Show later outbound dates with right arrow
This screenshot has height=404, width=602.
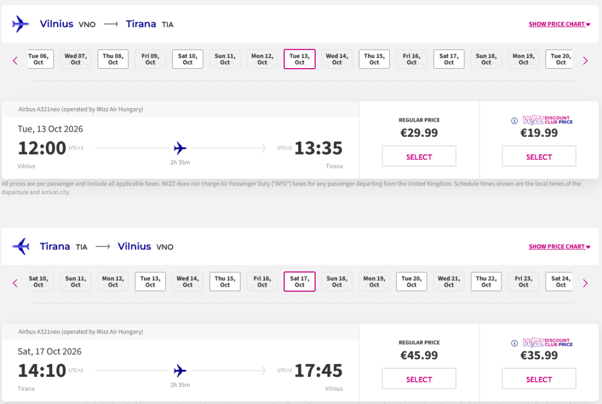pyautogui.click(x=585, y=60)
